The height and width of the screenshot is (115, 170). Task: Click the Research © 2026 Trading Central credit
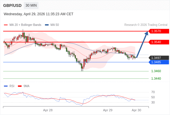tap(146, 25)
